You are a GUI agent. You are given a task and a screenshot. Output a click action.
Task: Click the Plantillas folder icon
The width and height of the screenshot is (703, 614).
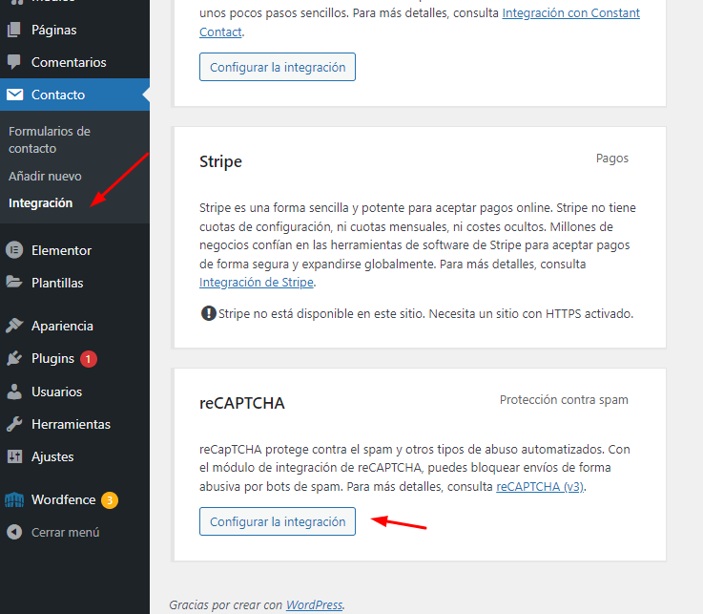coord(14,283)
